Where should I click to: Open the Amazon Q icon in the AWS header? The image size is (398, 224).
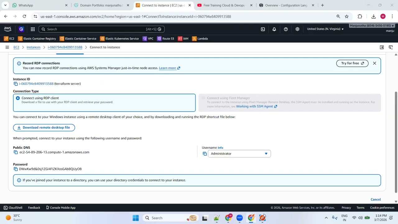pos(21,29)
